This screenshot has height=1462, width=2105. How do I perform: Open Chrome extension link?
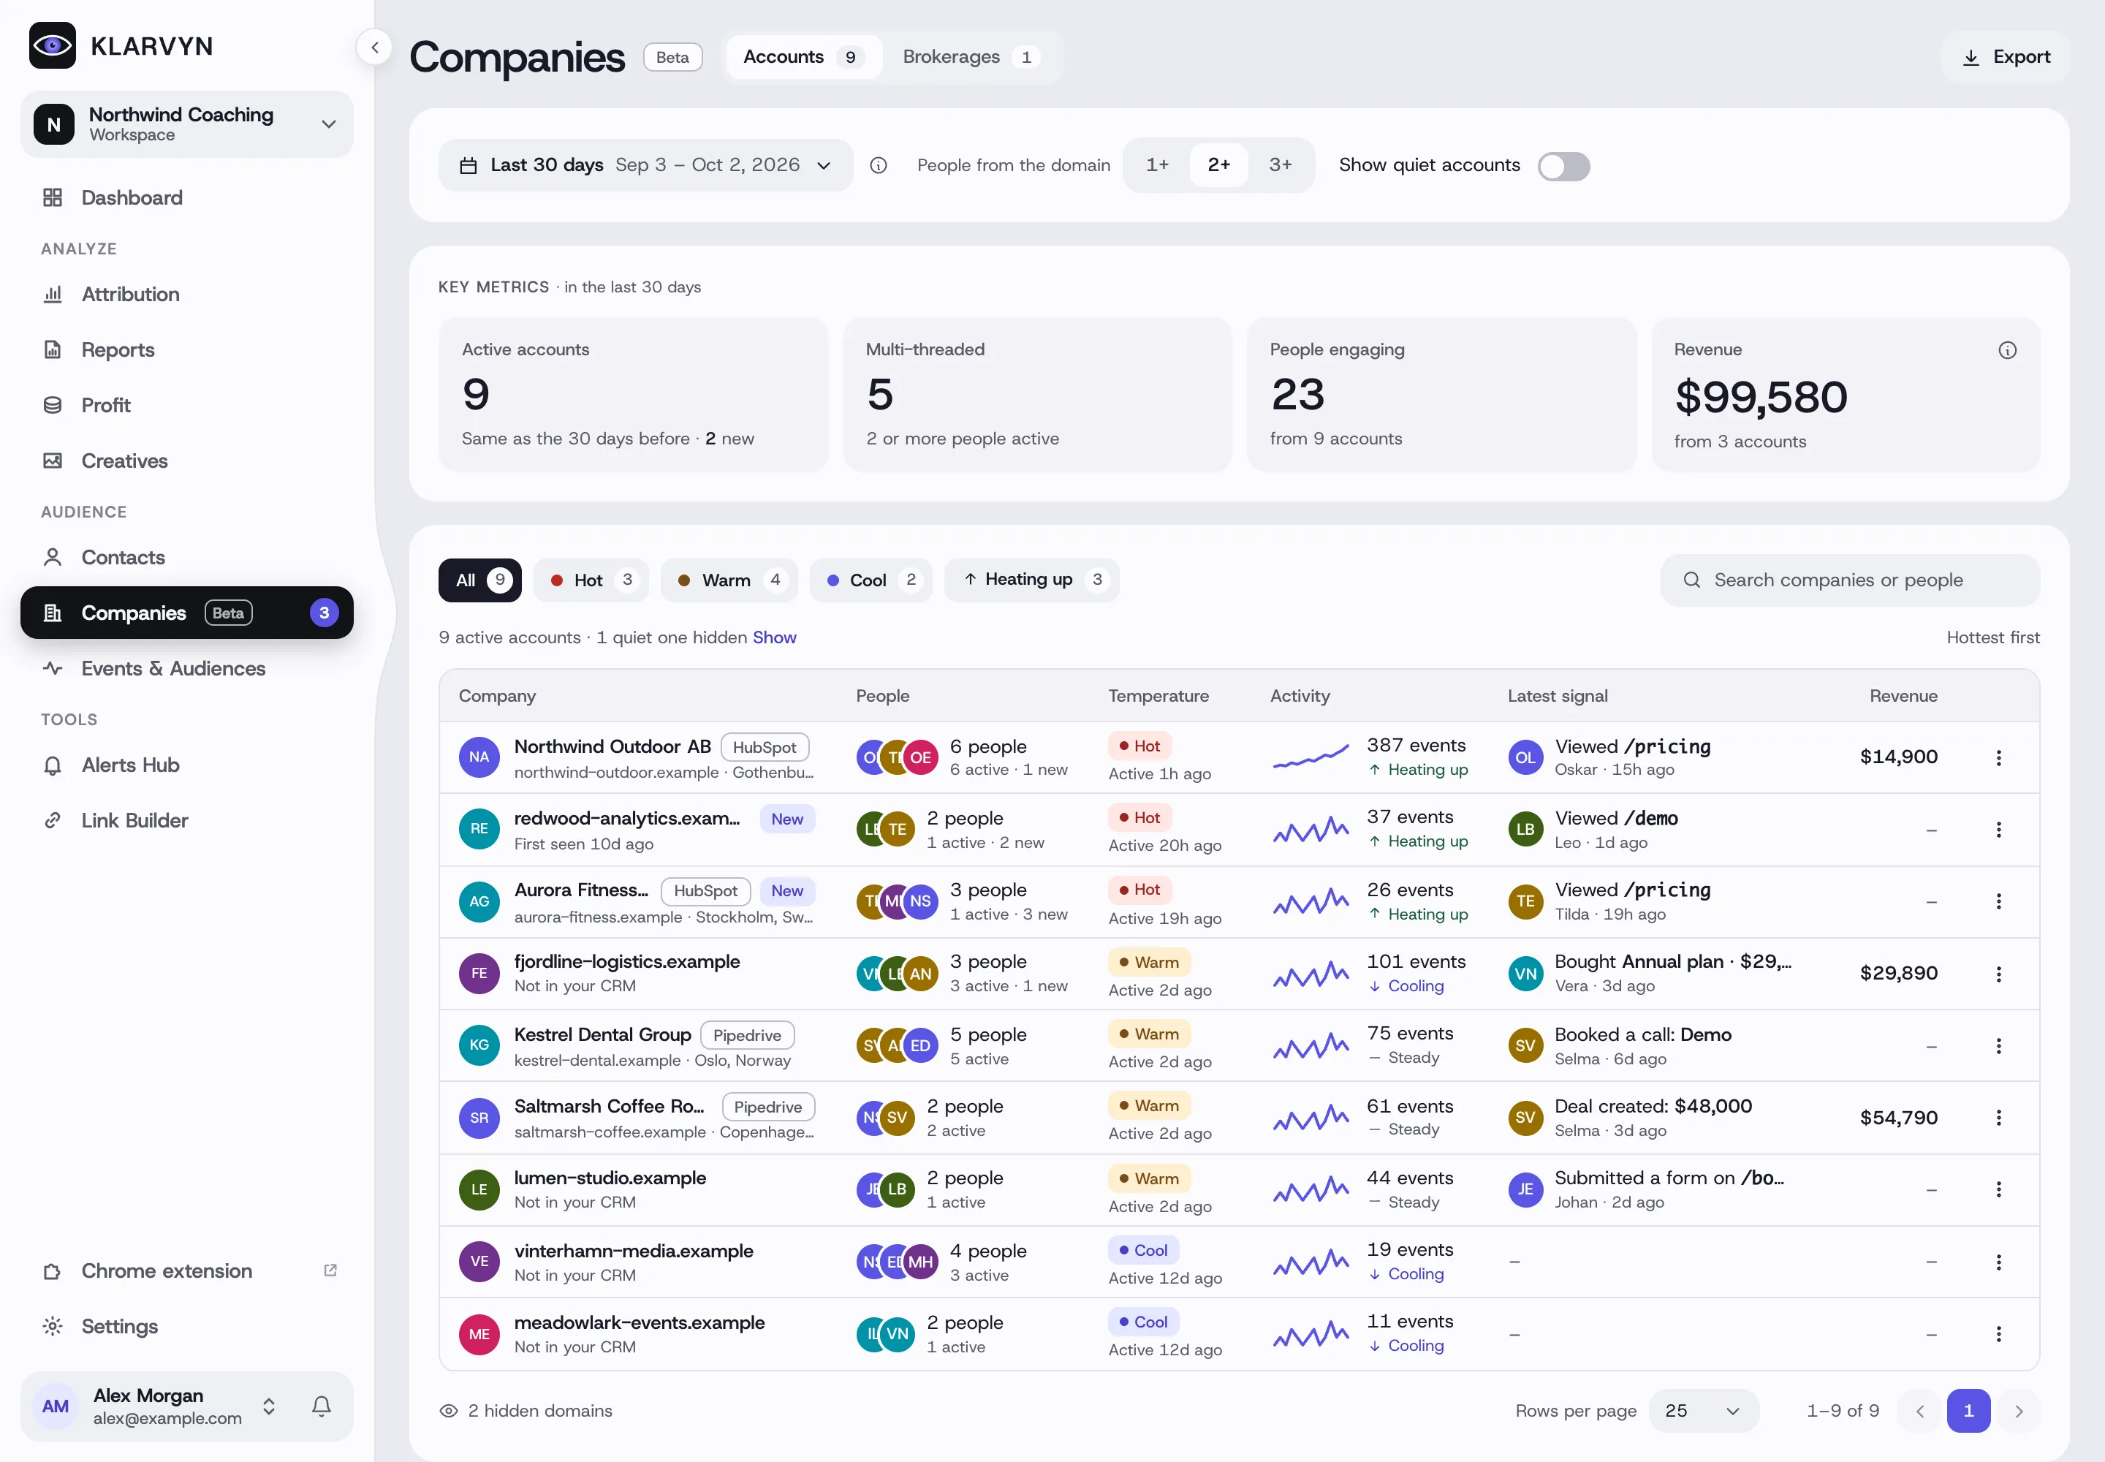pos(187,1270)
